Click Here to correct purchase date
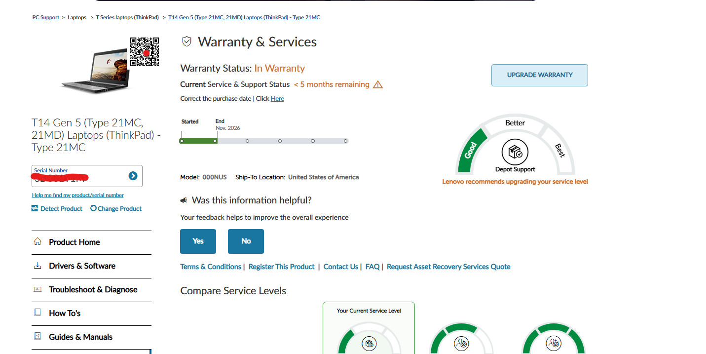Screen dimensions: 706x354 [x=277, y=99]
